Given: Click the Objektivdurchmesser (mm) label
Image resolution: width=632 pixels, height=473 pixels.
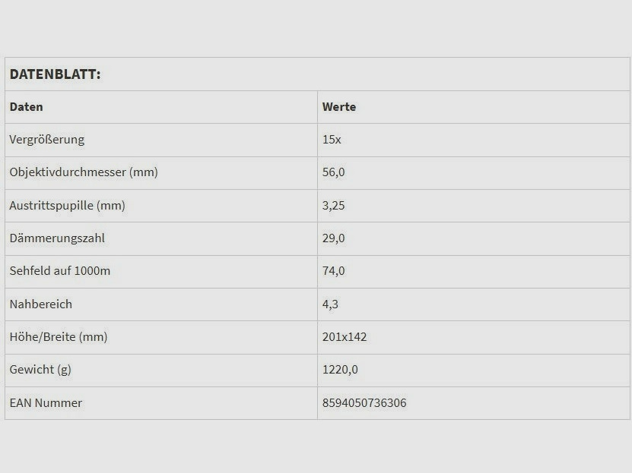Looking at the screenshot, I should point(84,172).
